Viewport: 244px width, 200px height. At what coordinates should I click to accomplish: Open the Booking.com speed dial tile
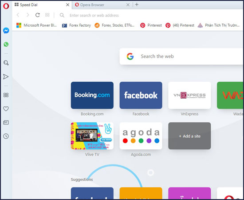(x=92, y=95)
